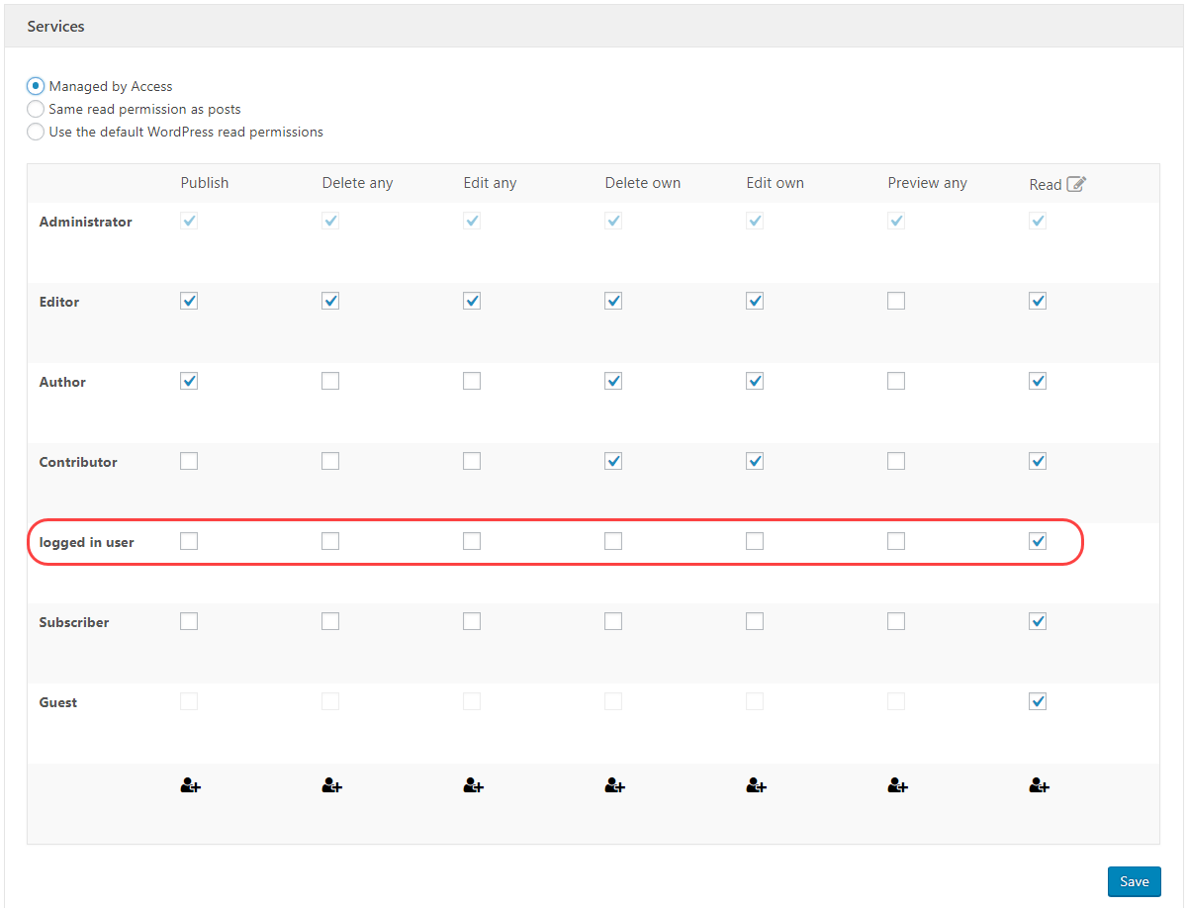
Task: Click the add-user icon under Edit any column
Action: pyautogui.click(x=474, y=786)
